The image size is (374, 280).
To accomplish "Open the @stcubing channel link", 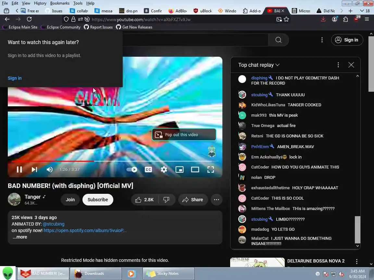I will tap(54, 224).
